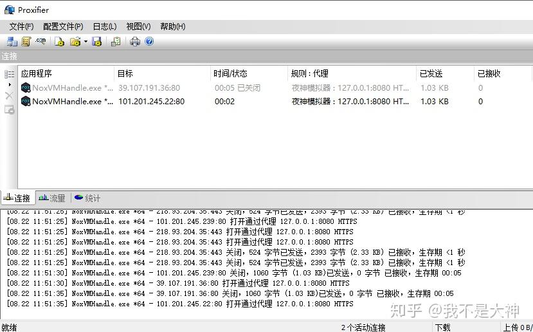The width and height of the screenshot is (533, 332).
Task: Sort by 目标 column header
Action: tap(163, 73)
